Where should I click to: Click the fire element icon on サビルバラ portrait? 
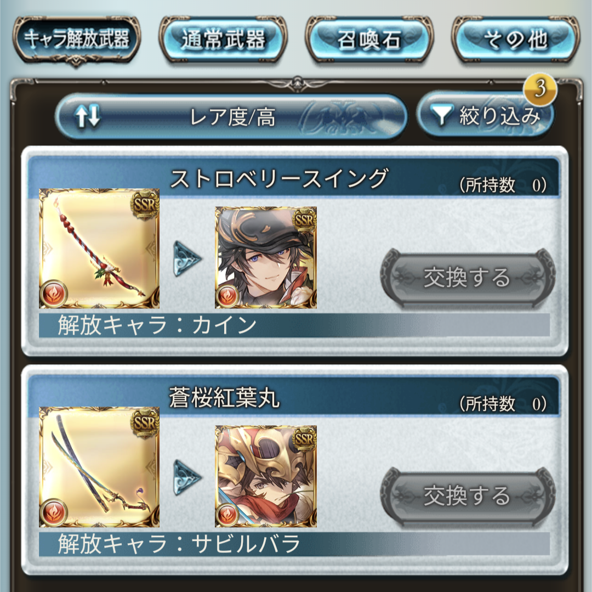(227, 514)
